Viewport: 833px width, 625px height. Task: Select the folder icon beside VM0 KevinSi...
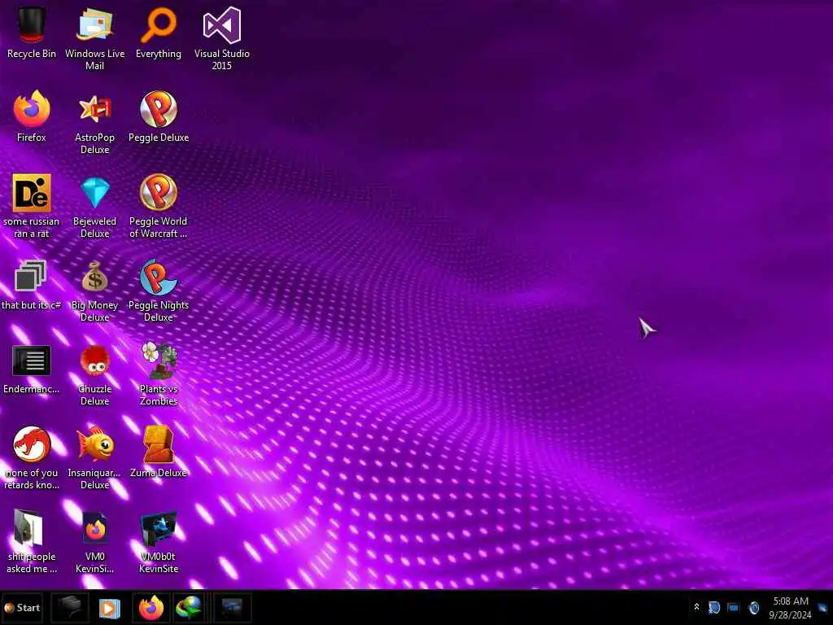coord(32,541)
